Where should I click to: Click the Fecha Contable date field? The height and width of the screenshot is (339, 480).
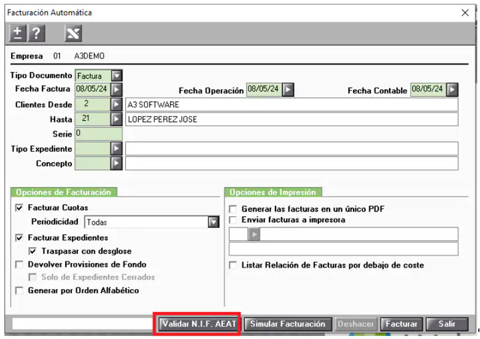click(x=428, y=90)
